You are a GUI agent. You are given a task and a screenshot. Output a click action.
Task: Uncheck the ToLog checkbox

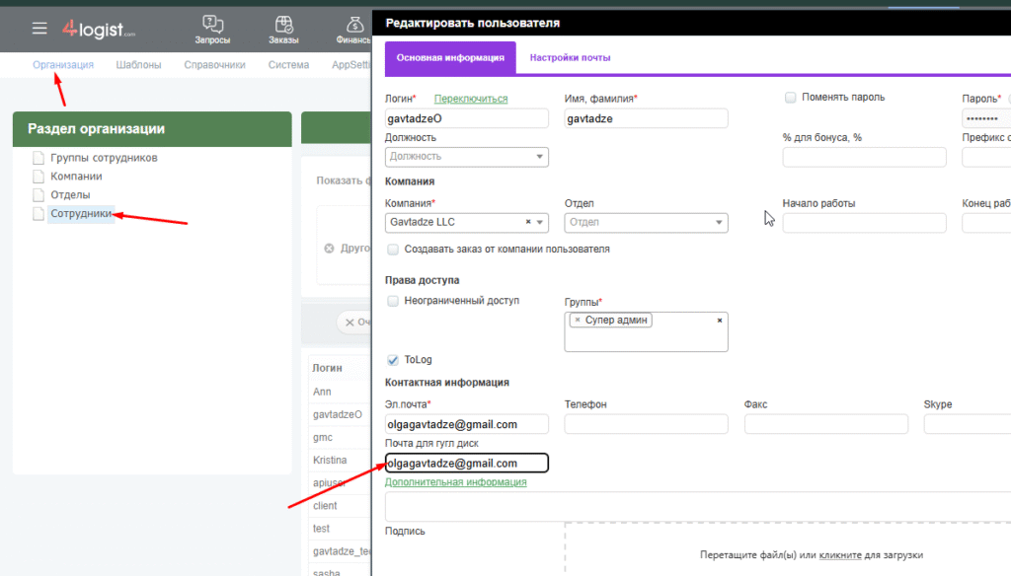(x=394, y=360)
